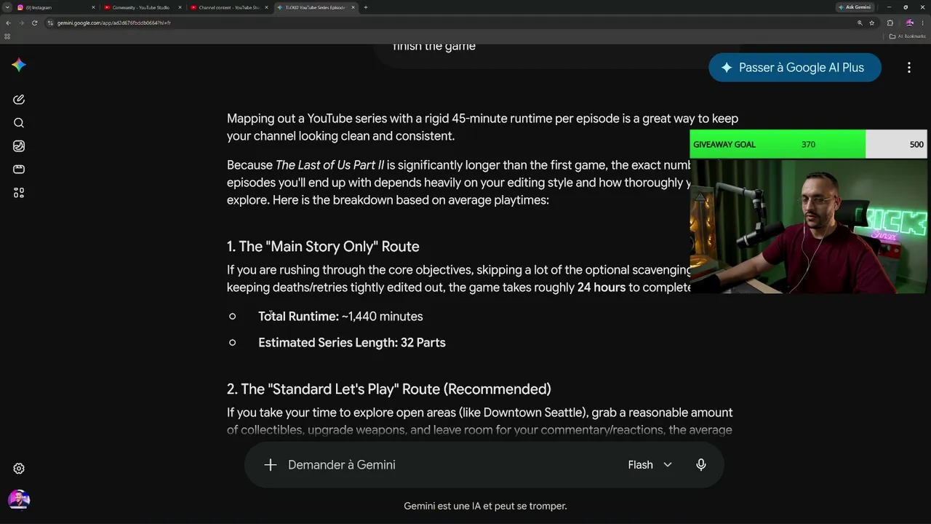Click the zoom magnifier in address bar
Screen dimensions: 931x524
coord(860,23)
